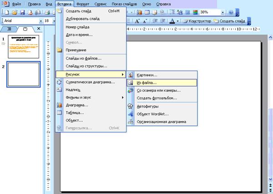The image size is (273, 194).
Task: Choose Дата и время menu entry
Action: click(x=91, y=35)
